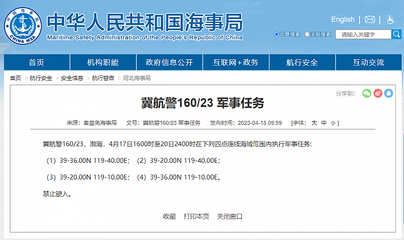Click the site title 中华人民共和国海事局
The width and height of the screenshot is (404, 240).
pos(145,22)
